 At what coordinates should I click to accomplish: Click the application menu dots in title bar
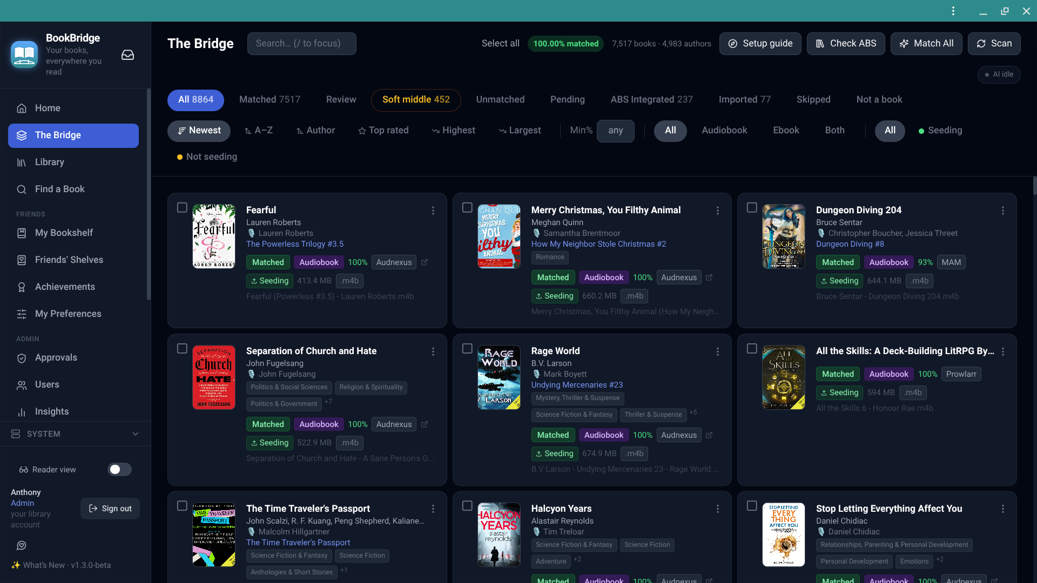953,11
